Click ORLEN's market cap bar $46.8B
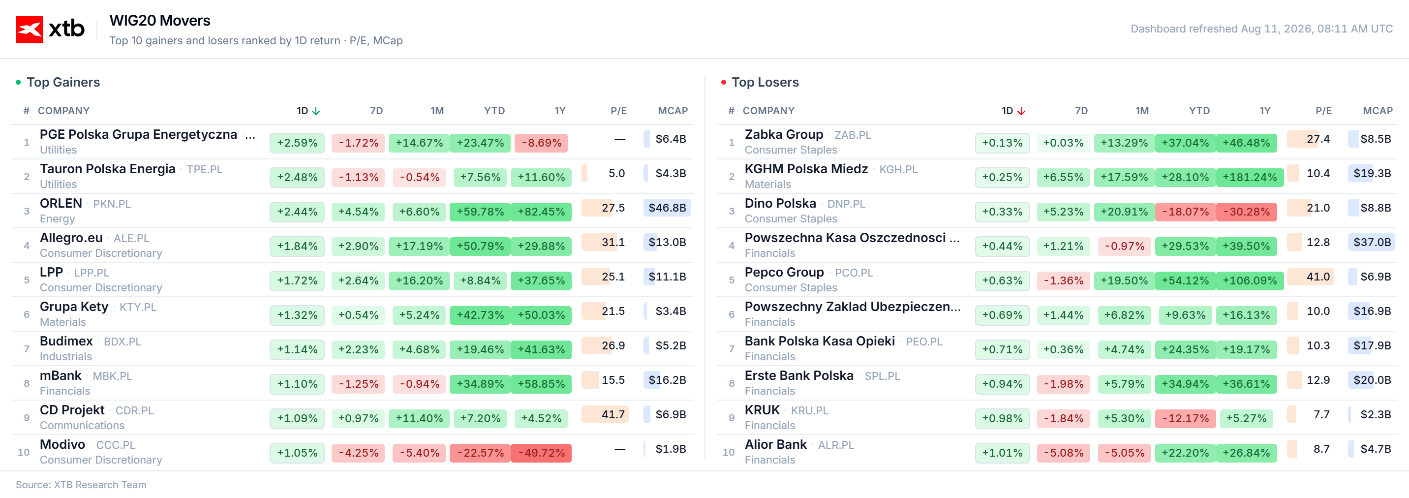This screenshot has height=498, width=1409. click(667, 208)
